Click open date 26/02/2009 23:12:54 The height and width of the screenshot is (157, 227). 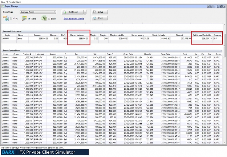[x=133, y=58]
